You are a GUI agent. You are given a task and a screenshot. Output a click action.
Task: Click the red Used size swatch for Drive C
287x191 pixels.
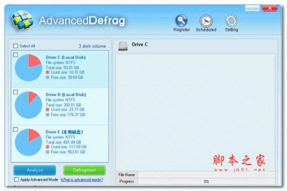47,72
